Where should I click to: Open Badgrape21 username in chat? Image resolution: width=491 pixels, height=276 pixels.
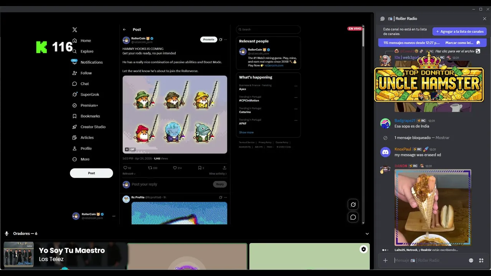(x=405, y=121)
